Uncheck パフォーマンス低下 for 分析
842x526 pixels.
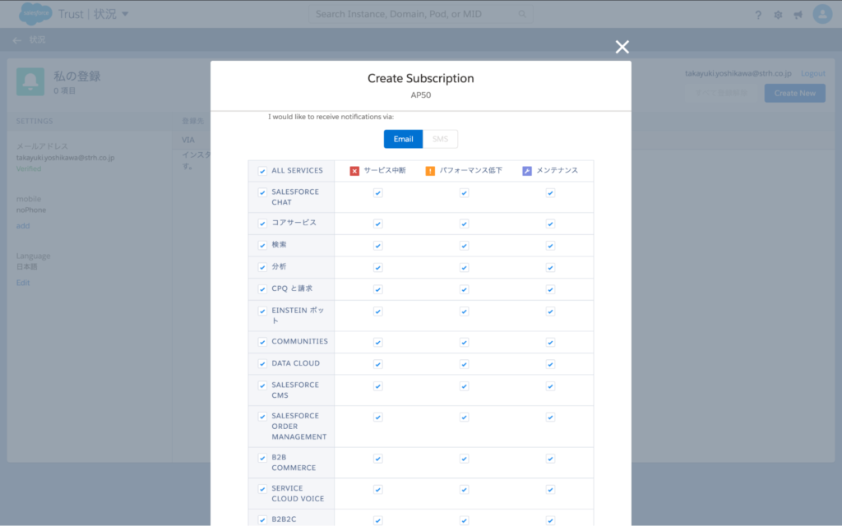[464, 268]
